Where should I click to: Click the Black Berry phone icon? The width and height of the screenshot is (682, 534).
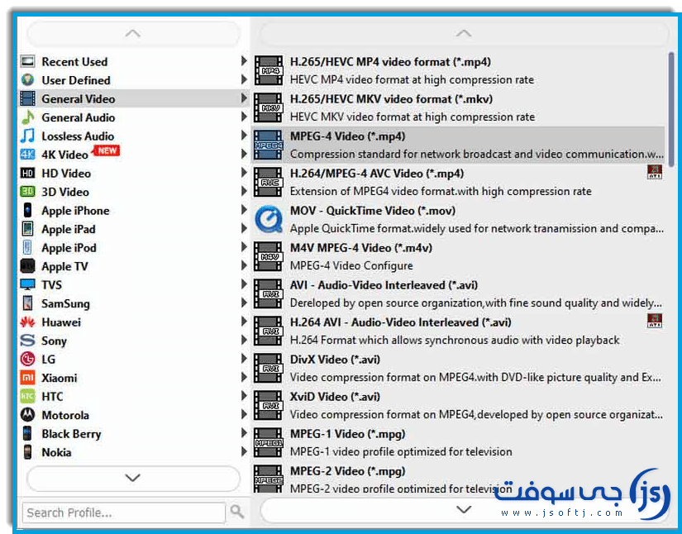(27, 433)
